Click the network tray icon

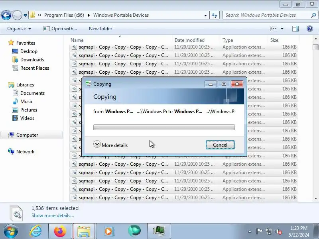[269, 231]
